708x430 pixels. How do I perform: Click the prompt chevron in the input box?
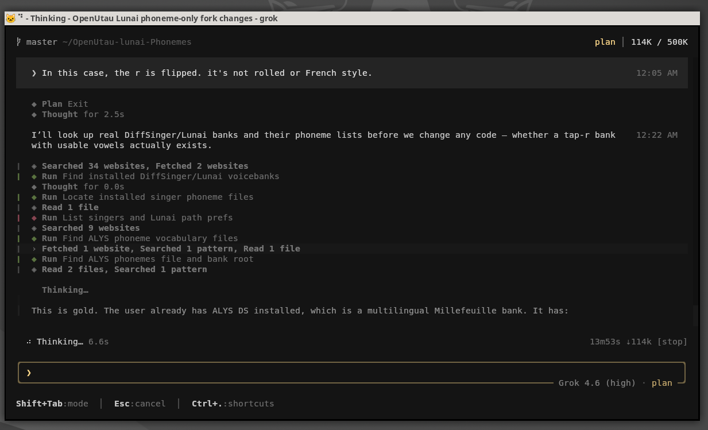point(29,373)
